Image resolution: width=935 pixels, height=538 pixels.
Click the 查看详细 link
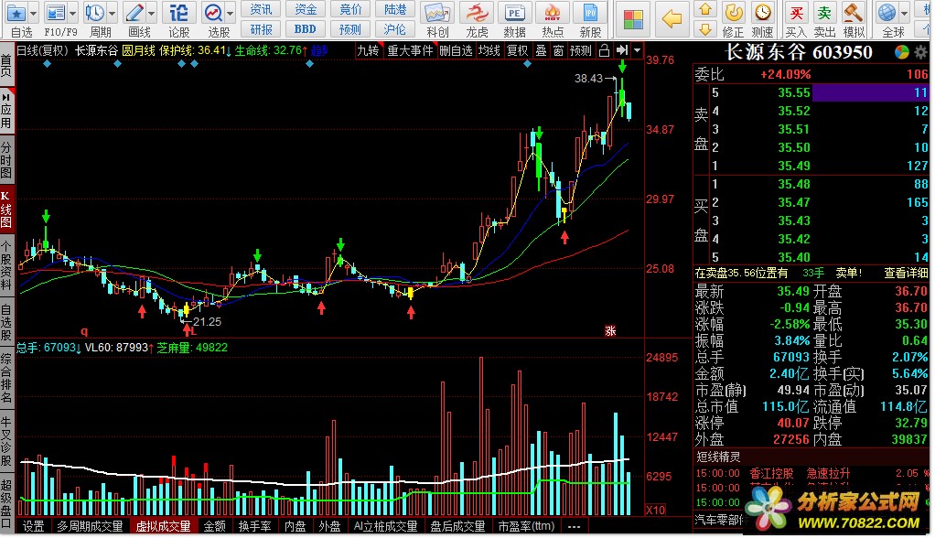[905, 273]
